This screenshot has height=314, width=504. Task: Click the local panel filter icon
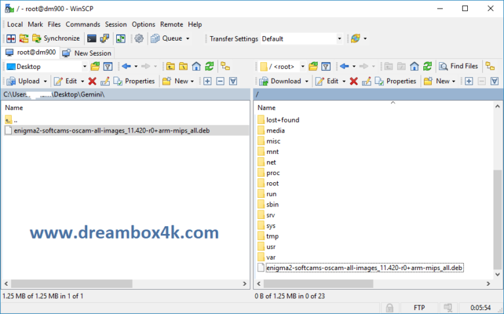pyautogui.click(x=108, y=66)
